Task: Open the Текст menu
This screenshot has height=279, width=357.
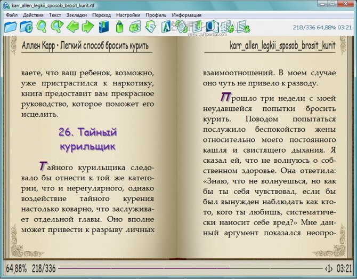Action: tap(55, 15)
